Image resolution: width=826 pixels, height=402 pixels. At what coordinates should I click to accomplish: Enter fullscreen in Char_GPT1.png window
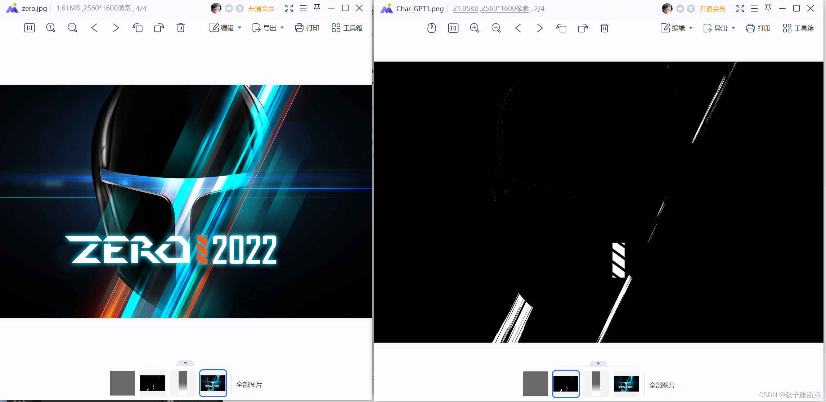(x=740, y=9)
